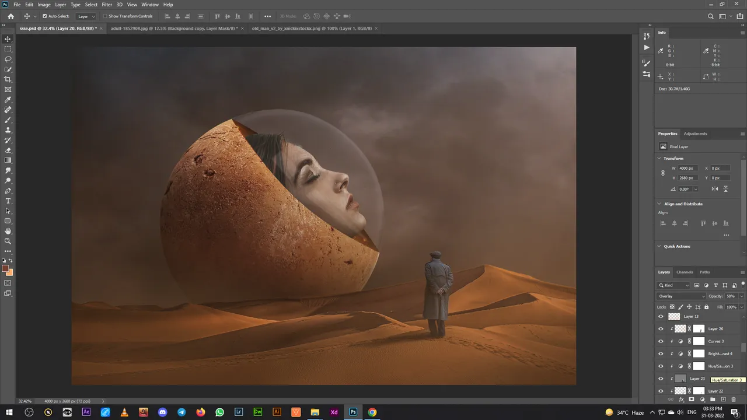This screenshot has height=420, width=747.
Task: Toggle visibility of Curves 3 layer
Action: click(x=661, y=341)
